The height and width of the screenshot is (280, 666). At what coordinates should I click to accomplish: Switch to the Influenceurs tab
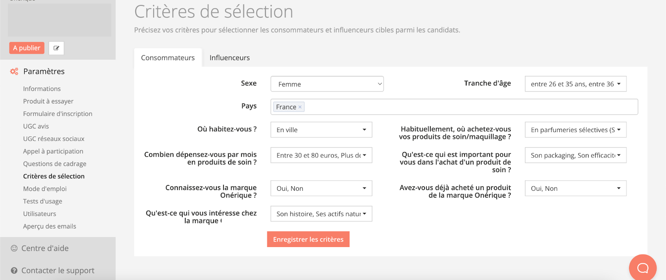tap(229, 58)
